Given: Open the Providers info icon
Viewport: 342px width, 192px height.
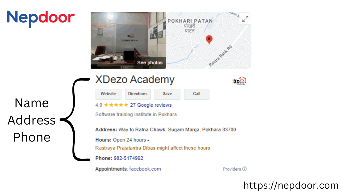Looking at the screenshot, I should (x=245, y=169).
